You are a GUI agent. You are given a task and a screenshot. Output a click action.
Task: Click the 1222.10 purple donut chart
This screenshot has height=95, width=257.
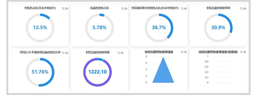coord(97,72)
